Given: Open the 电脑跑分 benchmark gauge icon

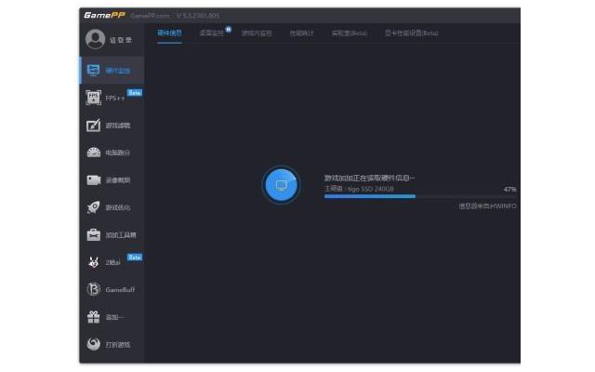Looking at the screenshot, I should [x=93, y=153].
